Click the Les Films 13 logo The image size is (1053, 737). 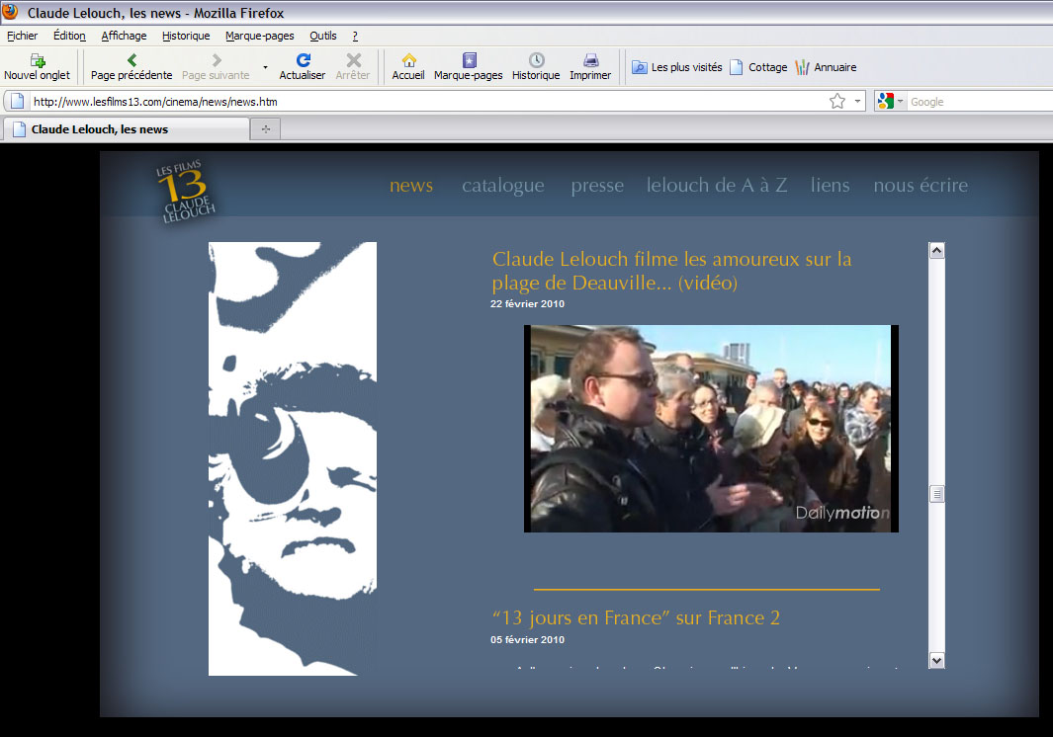pos(185,191)
